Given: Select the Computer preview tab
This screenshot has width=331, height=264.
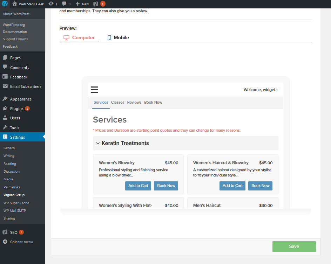Looking at the screenshot, I should pyautogui.click(x=79, y=38).
